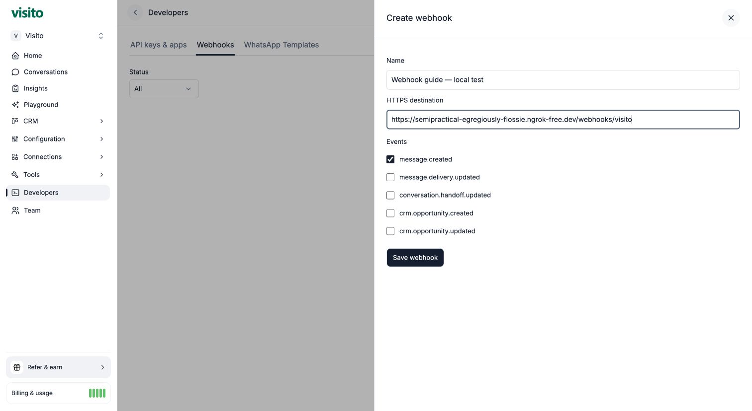Click the Insights clipboard icon
The width and height of the screenshot is (752, 411).
tap(15, 88)
